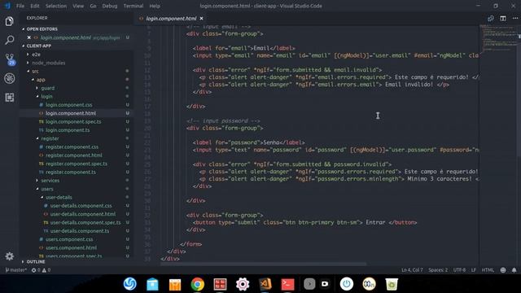Open Source Control view with 29 badge

(x=10, y=59)
